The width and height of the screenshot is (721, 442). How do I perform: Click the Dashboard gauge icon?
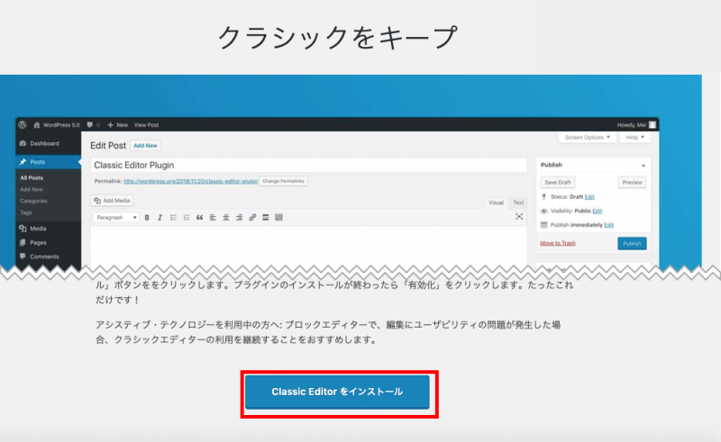click(23, 143)
